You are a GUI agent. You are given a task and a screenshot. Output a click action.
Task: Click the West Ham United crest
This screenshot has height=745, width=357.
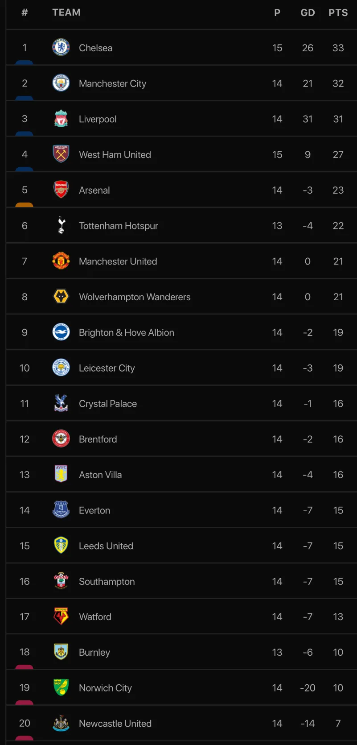coord(61,154)
